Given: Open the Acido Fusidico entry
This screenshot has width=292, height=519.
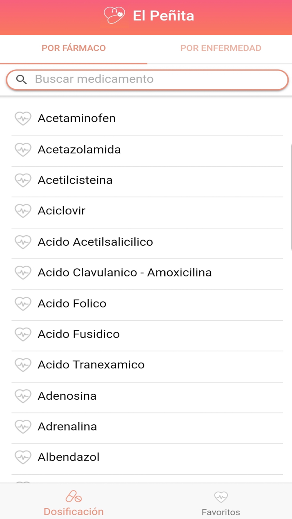Looking at the screenshot, I should [x=78, y=334].
